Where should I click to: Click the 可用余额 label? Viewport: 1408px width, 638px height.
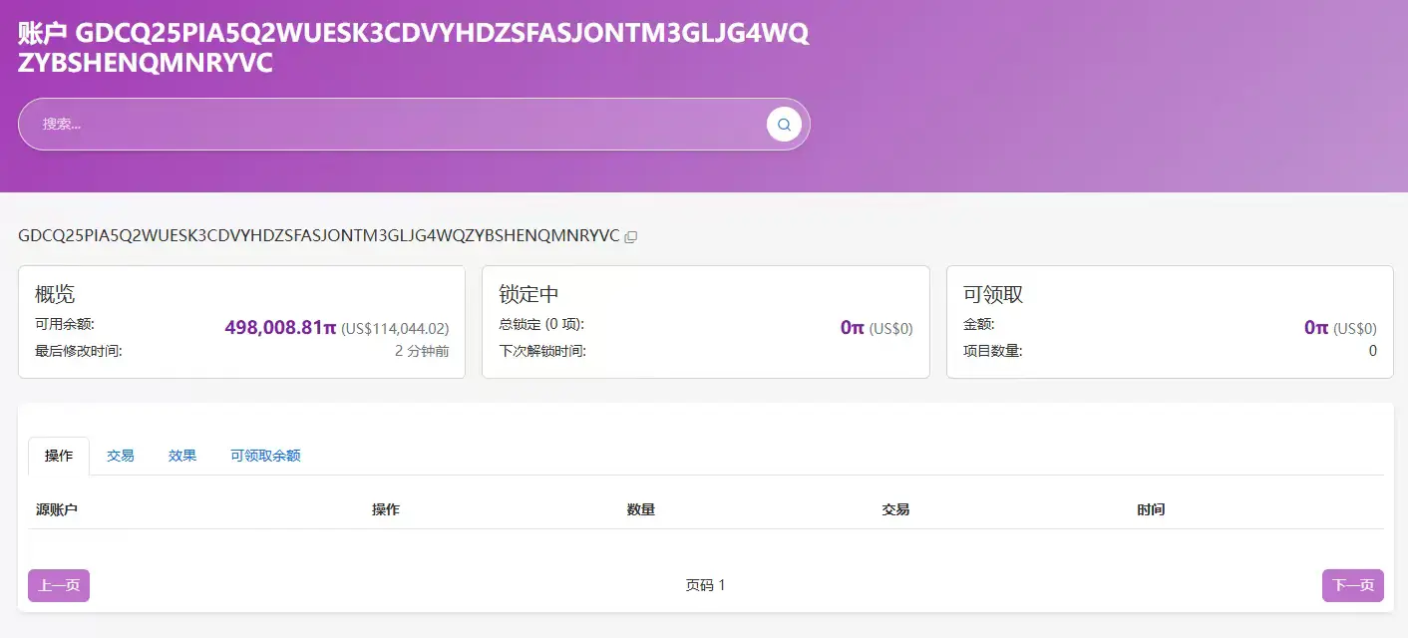[65, 324]
